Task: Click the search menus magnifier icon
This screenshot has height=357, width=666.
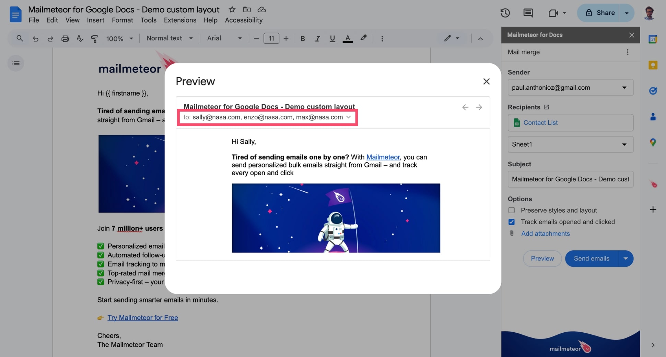Action: tap(20, 38)
